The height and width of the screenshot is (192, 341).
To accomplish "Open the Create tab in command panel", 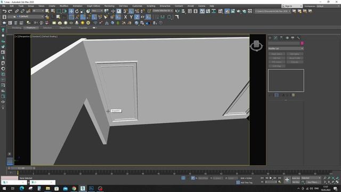I will tap(270, 38).
